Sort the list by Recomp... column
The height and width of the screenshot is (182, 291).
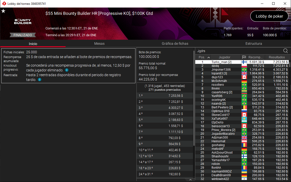256,57
